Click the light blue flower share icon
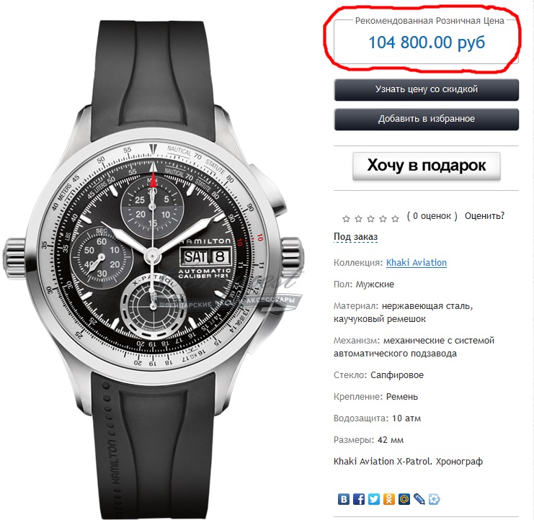This screenshot has height=520, width=534. point(435,499)
